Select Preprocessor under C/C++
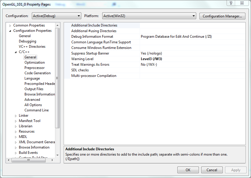Screen dimensions: 251x178 [34, 68]
